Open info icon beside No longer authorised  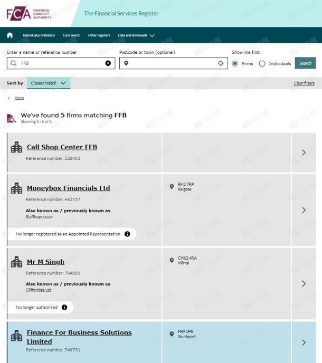pyautogui.click(x=64, y=307)
